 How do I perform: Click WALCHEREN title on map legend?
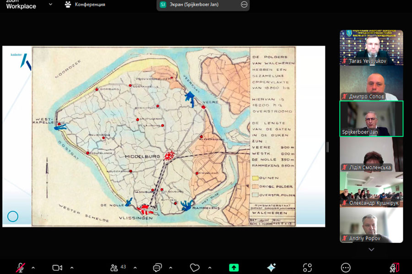(x=270, y=213)
